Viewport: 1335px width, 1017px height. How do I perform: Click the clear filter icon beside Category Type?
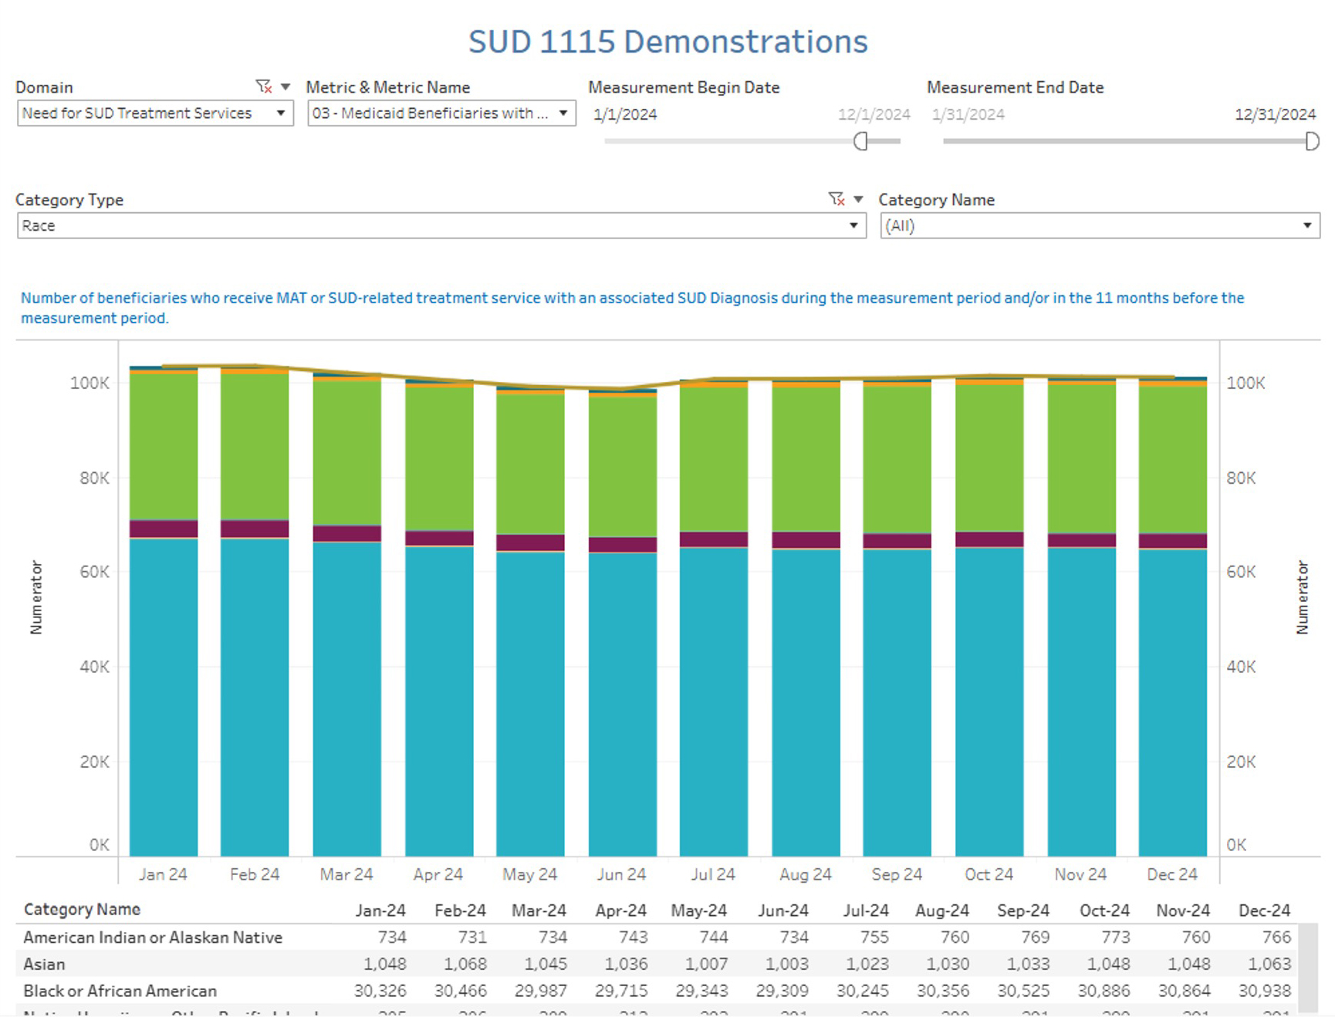836,199
